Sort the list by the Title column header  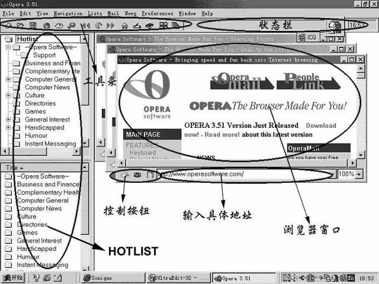click(x=41, y=167)
